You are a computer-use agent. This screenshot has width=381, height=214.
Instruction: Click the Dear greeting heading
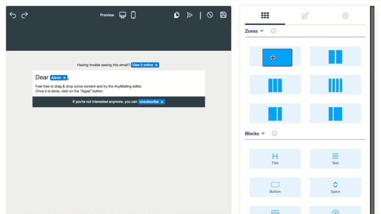42,77
